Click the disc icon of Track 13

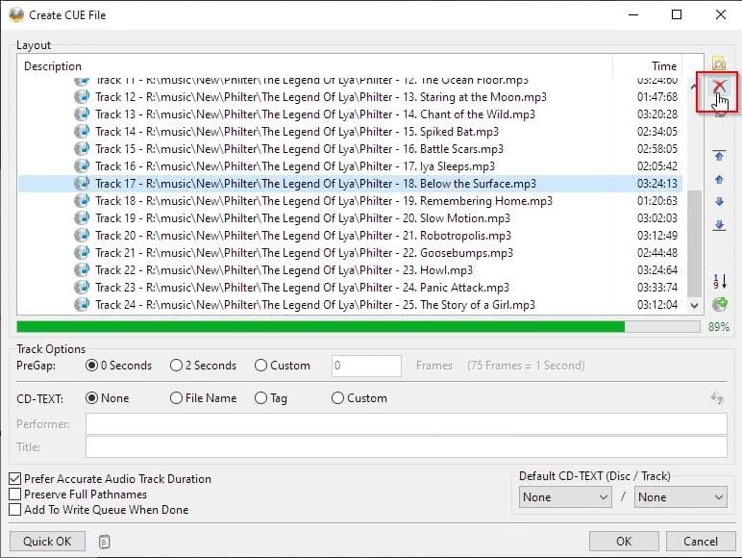point(82,114)
